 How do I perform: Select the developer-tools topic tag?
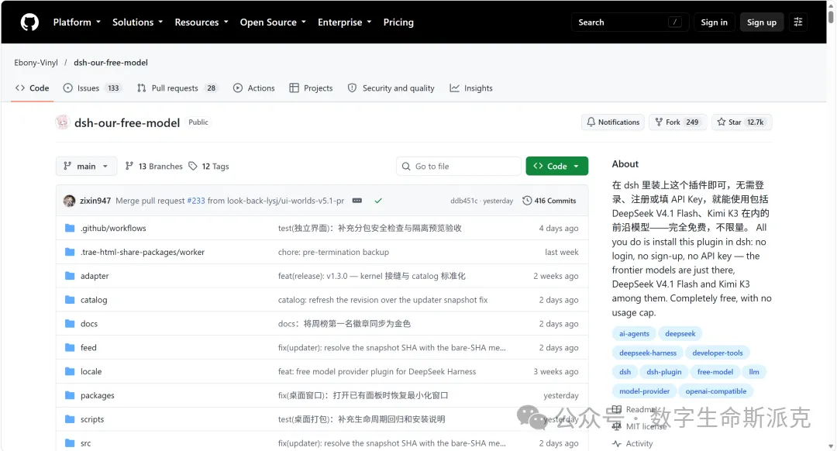tap(718, 353)
